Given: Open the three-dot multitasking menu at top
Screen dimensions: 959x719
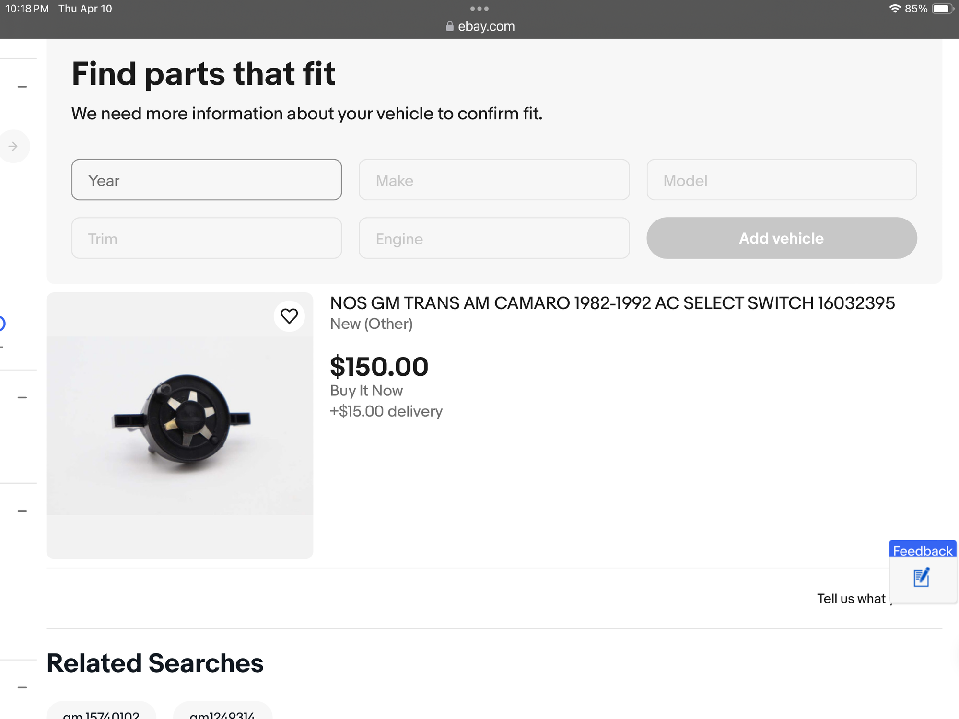Looking at the screenshot, I should coord(479,9).
